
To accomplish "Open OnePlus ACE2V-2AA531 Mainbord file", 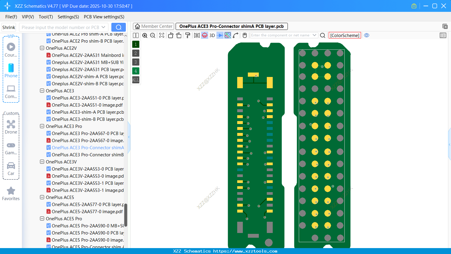I will click(x=85, y=55).
